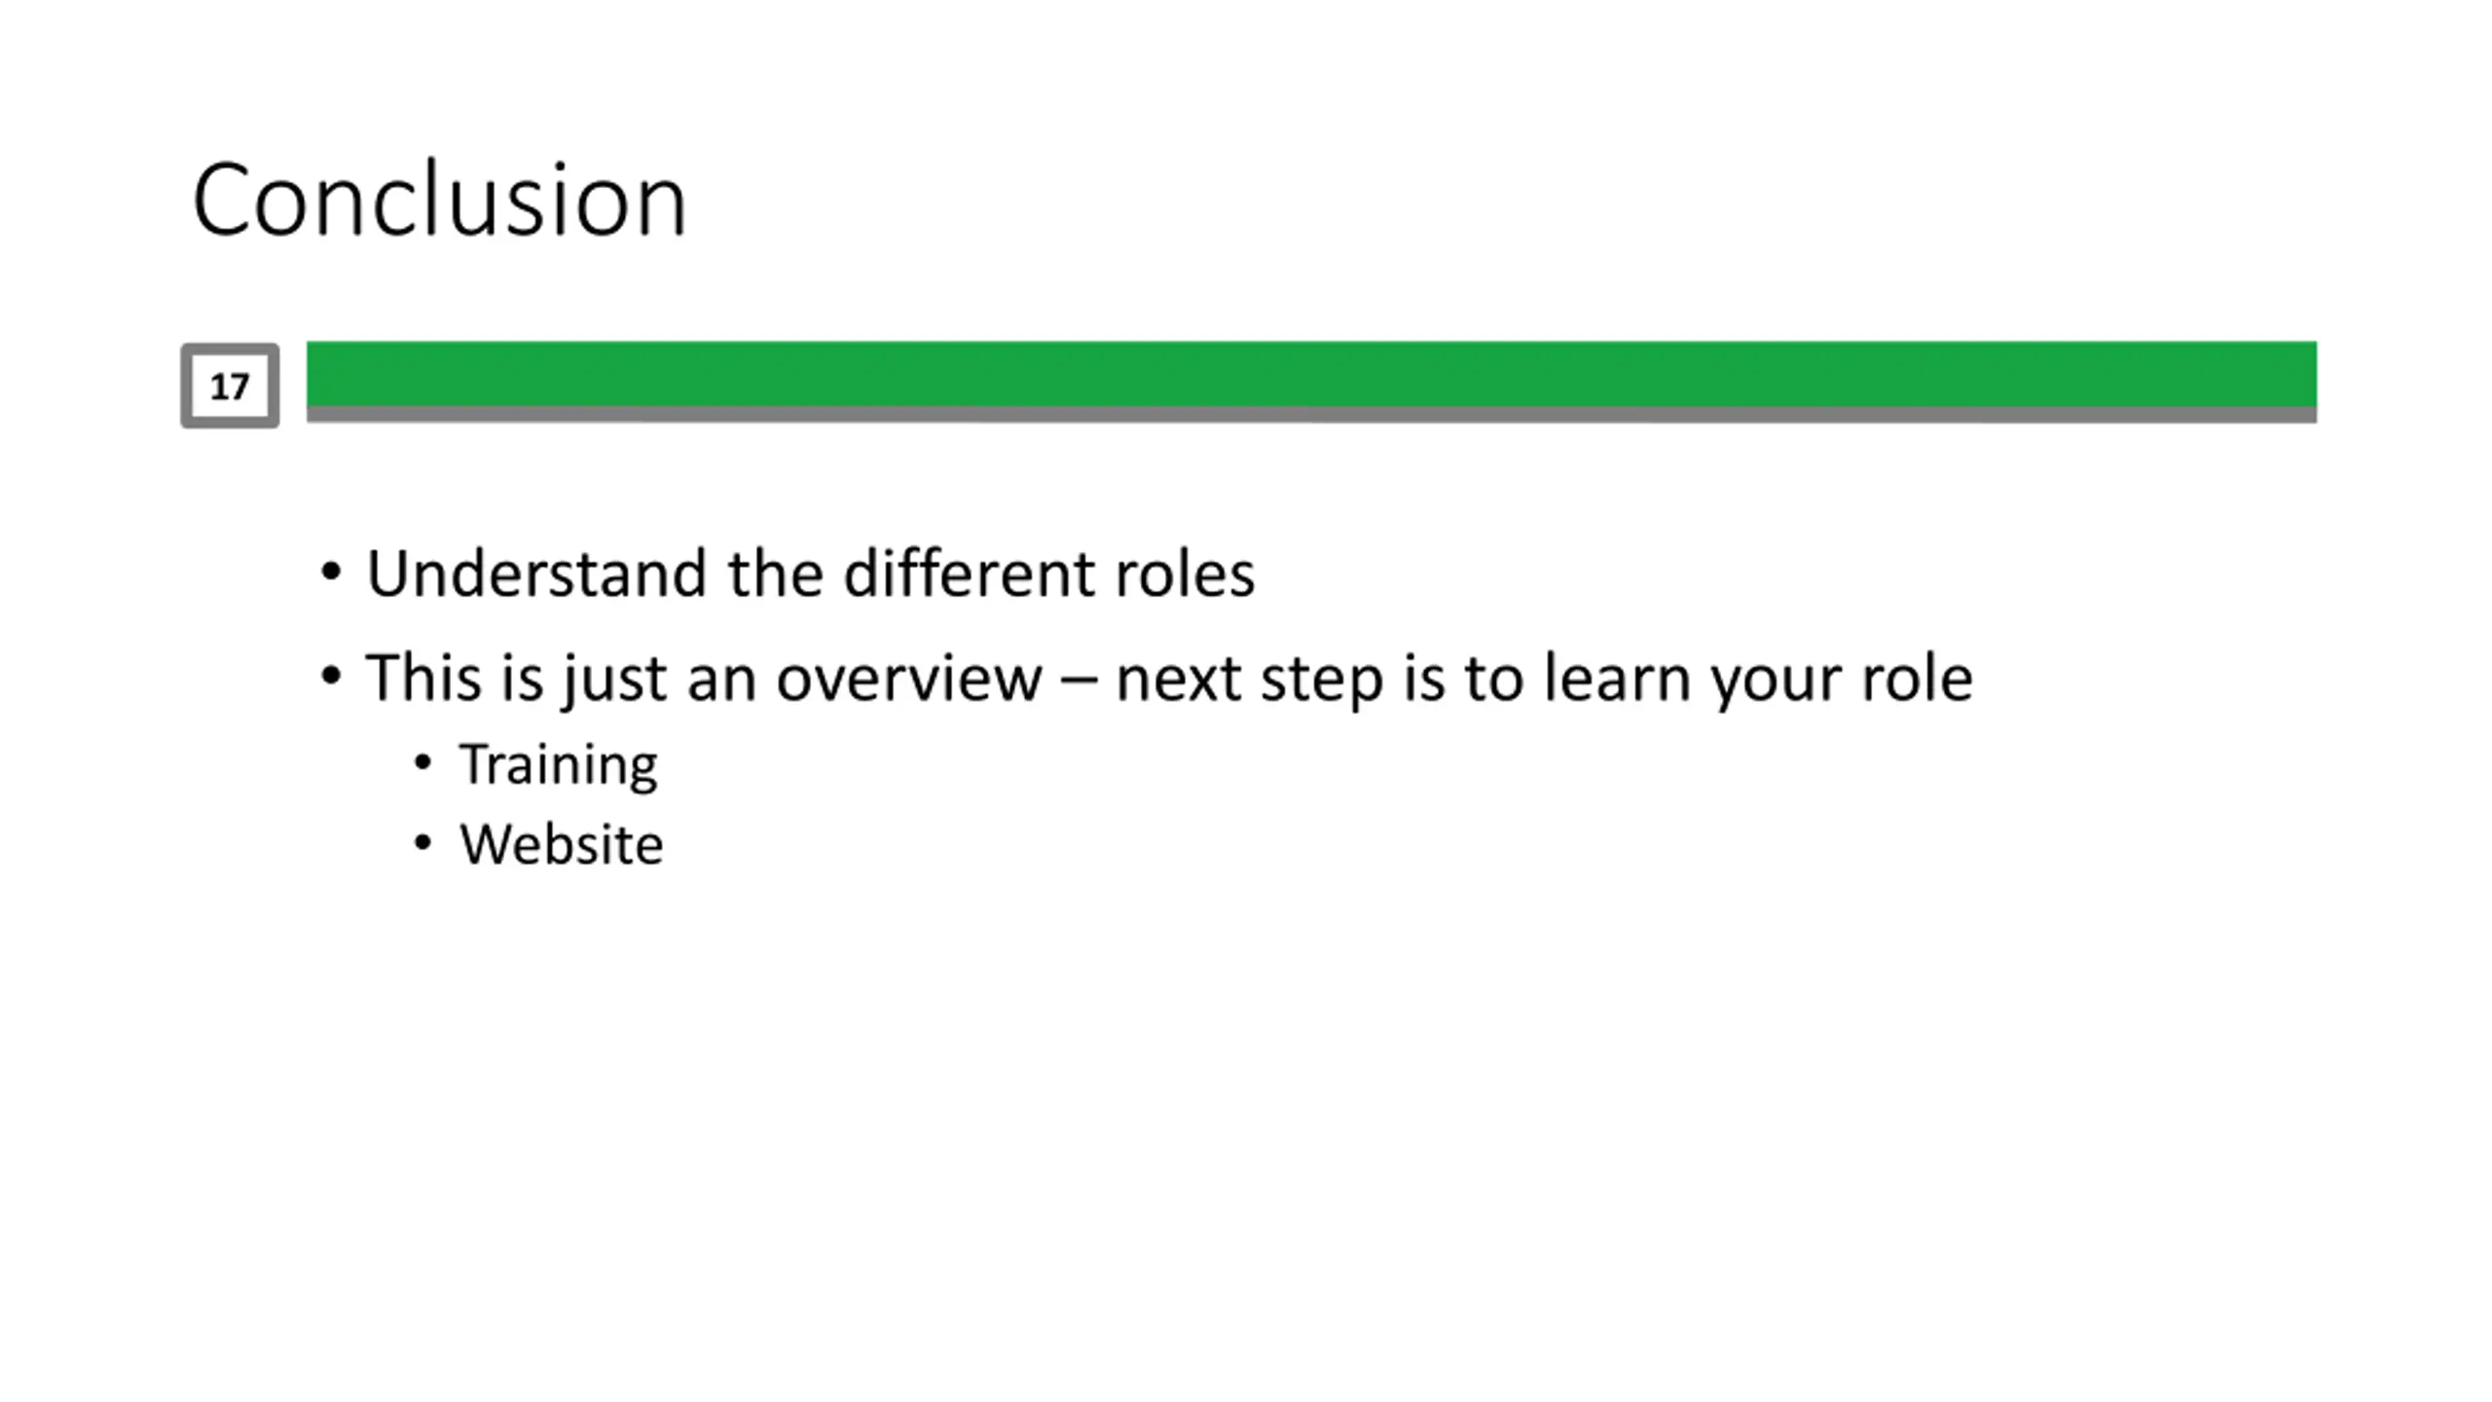
Task: Click the dash between "overview" and "next"
Action: pos(1080,680)
